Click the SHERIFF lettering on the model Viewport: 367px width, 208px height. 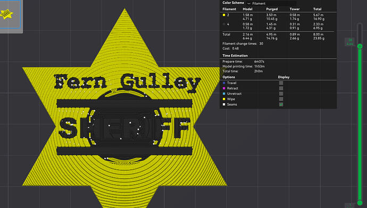tap(124, 128)
